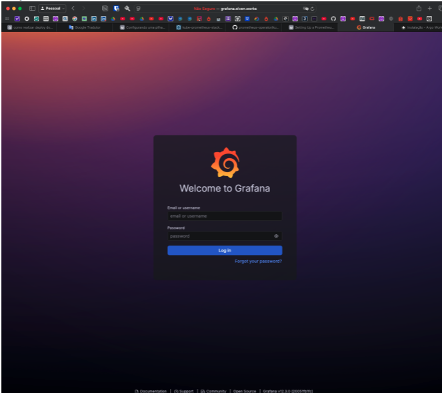This screenshot has width=442, height=393.
Task: Focus the Email or username field
Action: [x=224, y=216]
